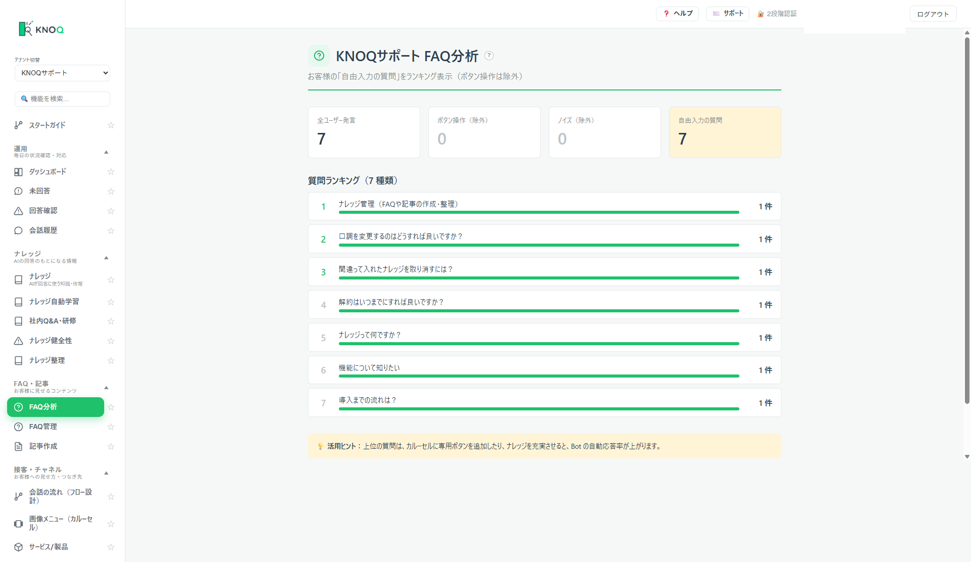The image size is (971, 562).
Task: Open the 自由入力の質問 stat card
Action: tap(725, 132)
